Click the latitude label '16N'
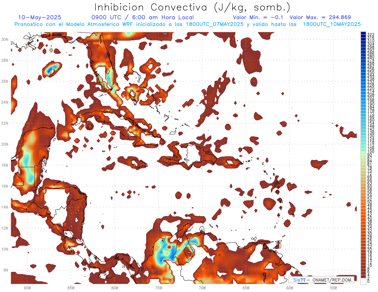This screenshot has height=292, width=378. pos(5,186)
